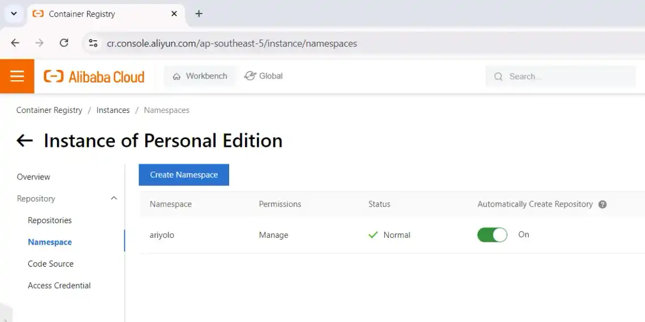This screenshot has width=645, height=322.
Task: Click the Global region planet icon
Action: [x=250, y=76]
